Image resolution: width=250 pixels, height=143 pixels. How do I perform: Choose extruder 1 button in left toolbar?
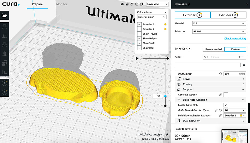point(4,83)
